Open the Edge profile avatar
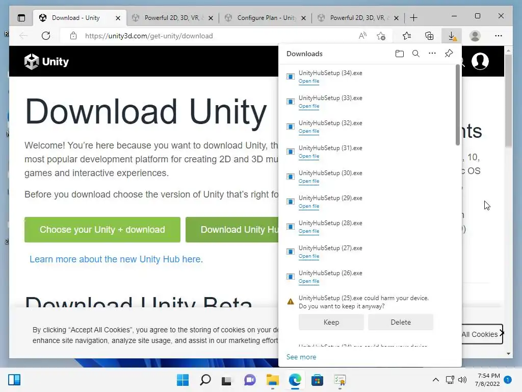 point(475,36)
